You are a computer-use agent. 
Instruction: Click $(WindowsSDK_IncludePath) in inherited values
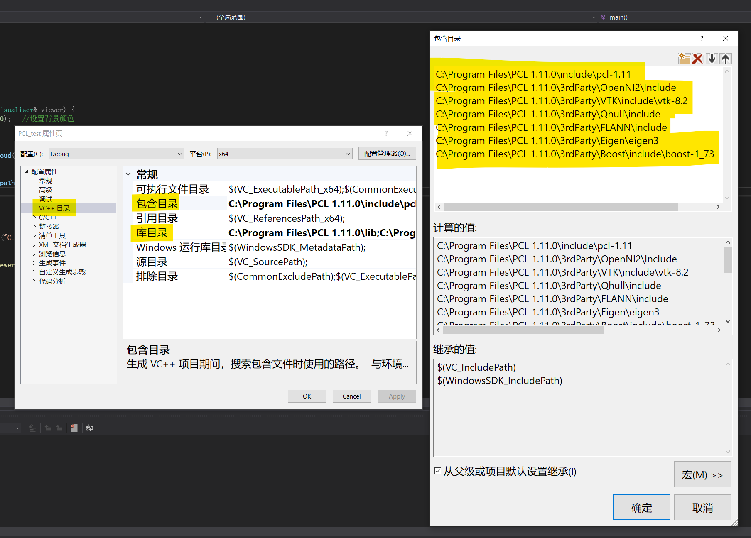coord(500,381)
